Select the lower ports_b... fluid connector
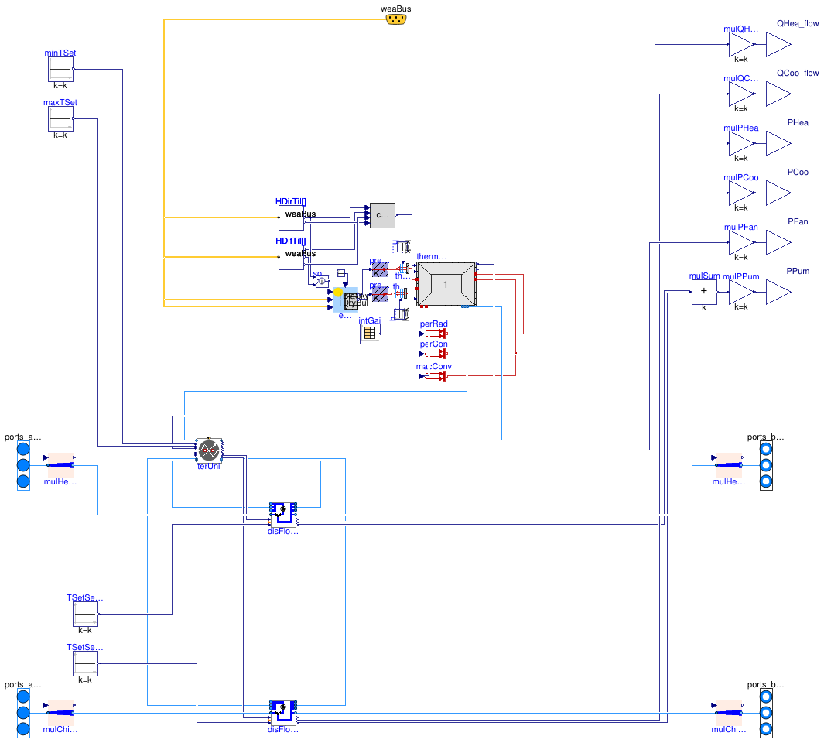The image size is (824, 743). click(766, 713)
